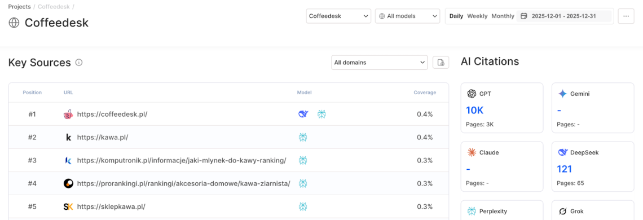The height and width of the screenshot is (220, 643).
Task: Open the prorankingi.pl kawa-ziarnista link
Action: (x=184, y=183)
